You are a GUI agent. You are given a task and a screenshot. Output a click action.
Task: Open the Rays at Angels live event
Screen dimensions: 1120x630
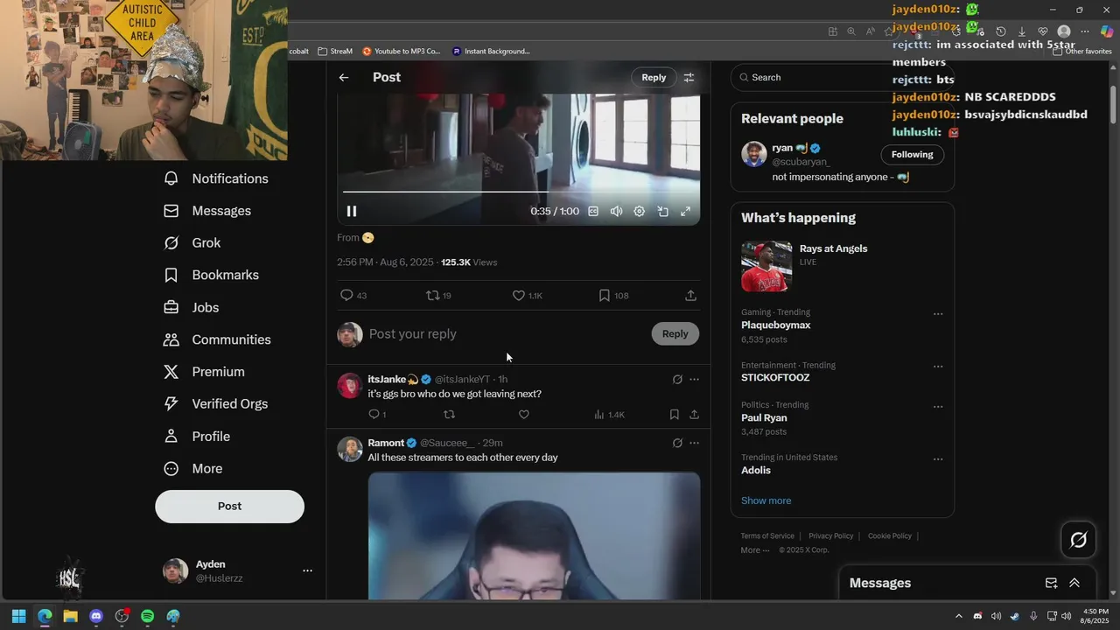click(842, 266)
